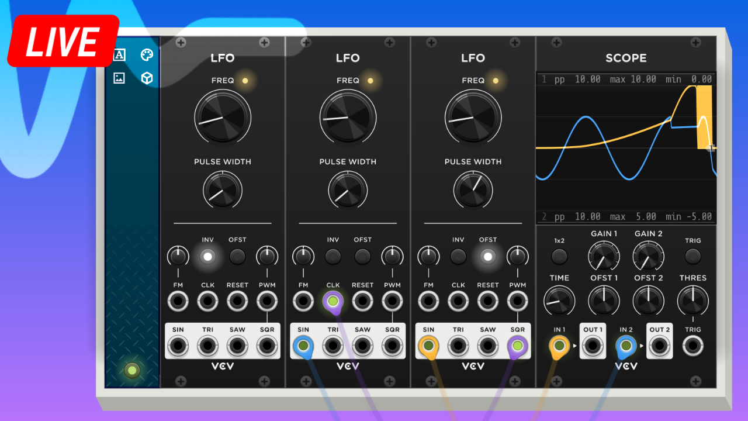
Task: Click the FREQ knob on the first LFO
Action: [x=223, y=117]
